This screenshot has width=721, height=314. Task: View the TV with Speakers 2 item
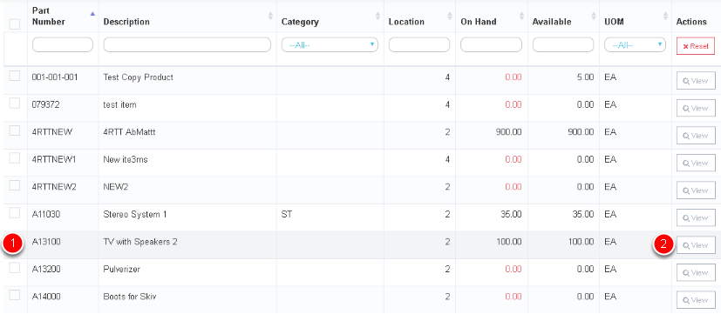[696, 245]
